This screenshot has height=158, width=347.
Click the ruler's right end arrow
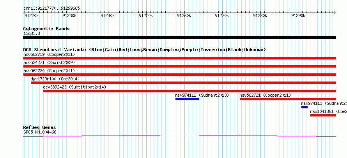click(335, 12)
